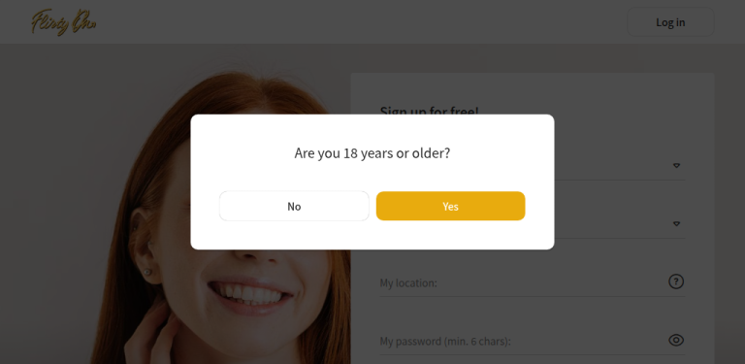Click the woman's smile in the photo
The image size is (745, 364).
coord(249,294)
